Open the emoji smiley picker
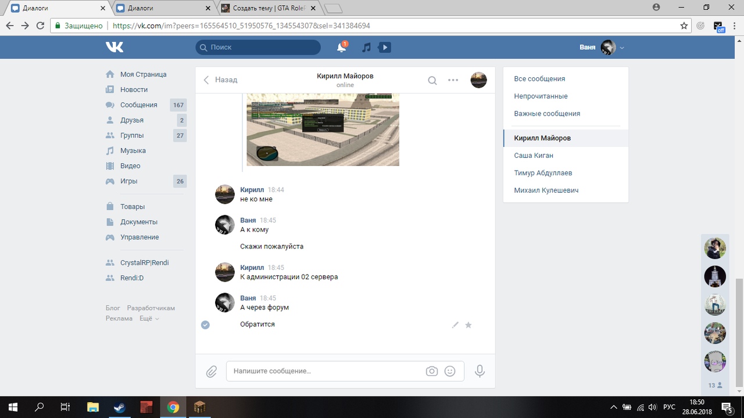 click(450, 371)
